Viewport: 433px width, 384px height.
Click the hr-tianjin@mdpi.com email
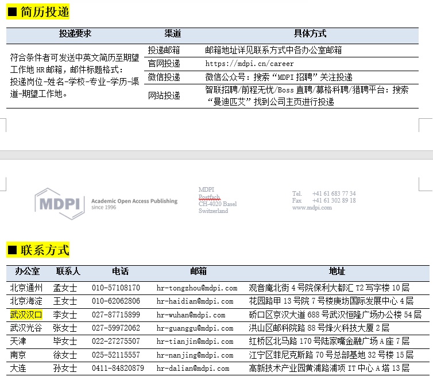(x=195, y=342)
